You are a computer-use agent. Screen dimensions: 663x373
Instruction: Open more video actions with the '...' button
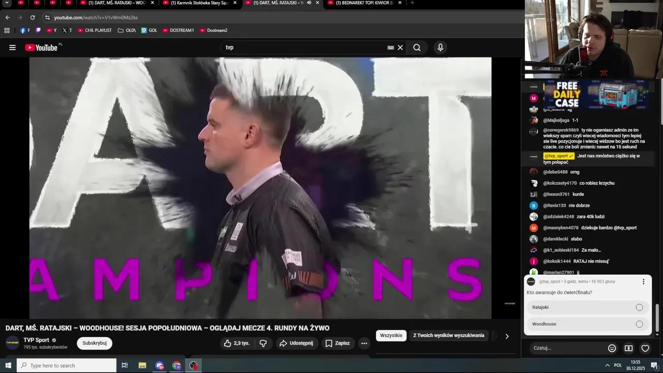[x=364, y=343]
